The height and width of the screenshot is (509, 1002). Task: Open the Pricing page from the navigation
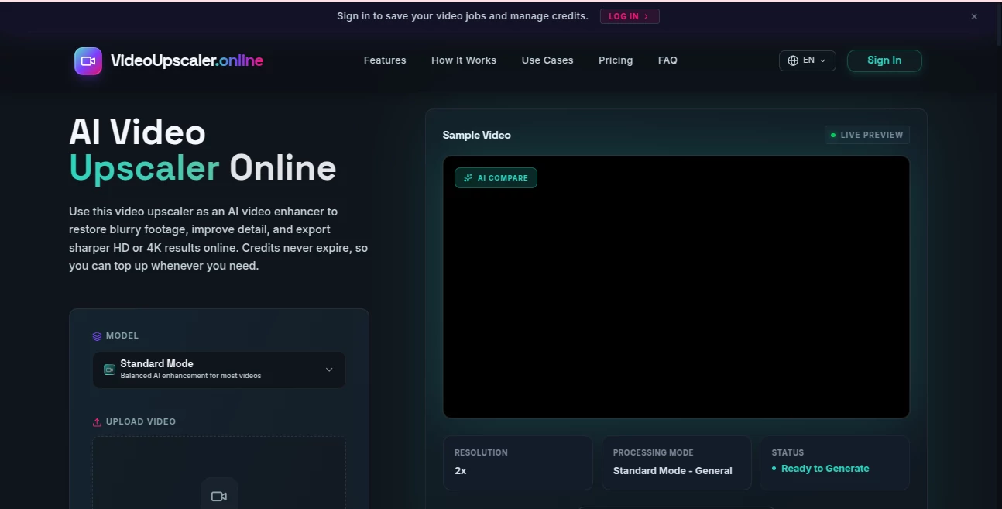(x=616, y=60)
